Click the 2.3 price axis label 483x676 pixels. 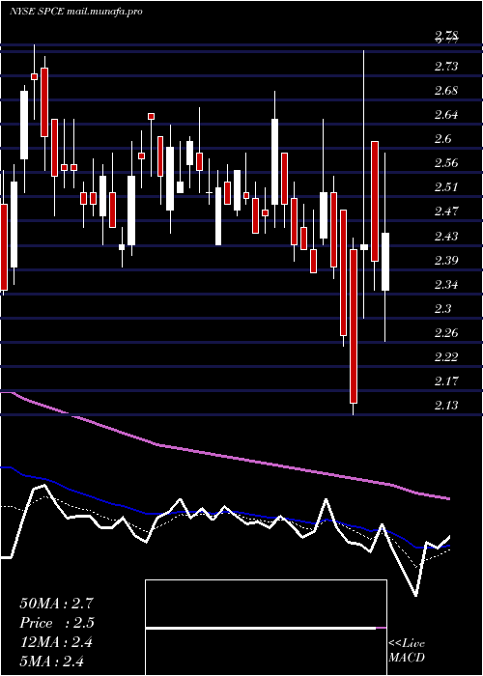point(443,309)
